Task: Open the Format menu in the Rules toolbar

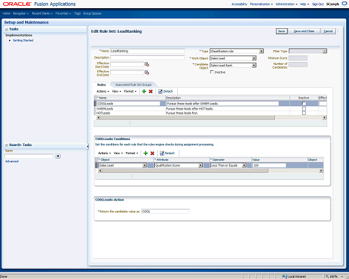Action: point(130,92)
